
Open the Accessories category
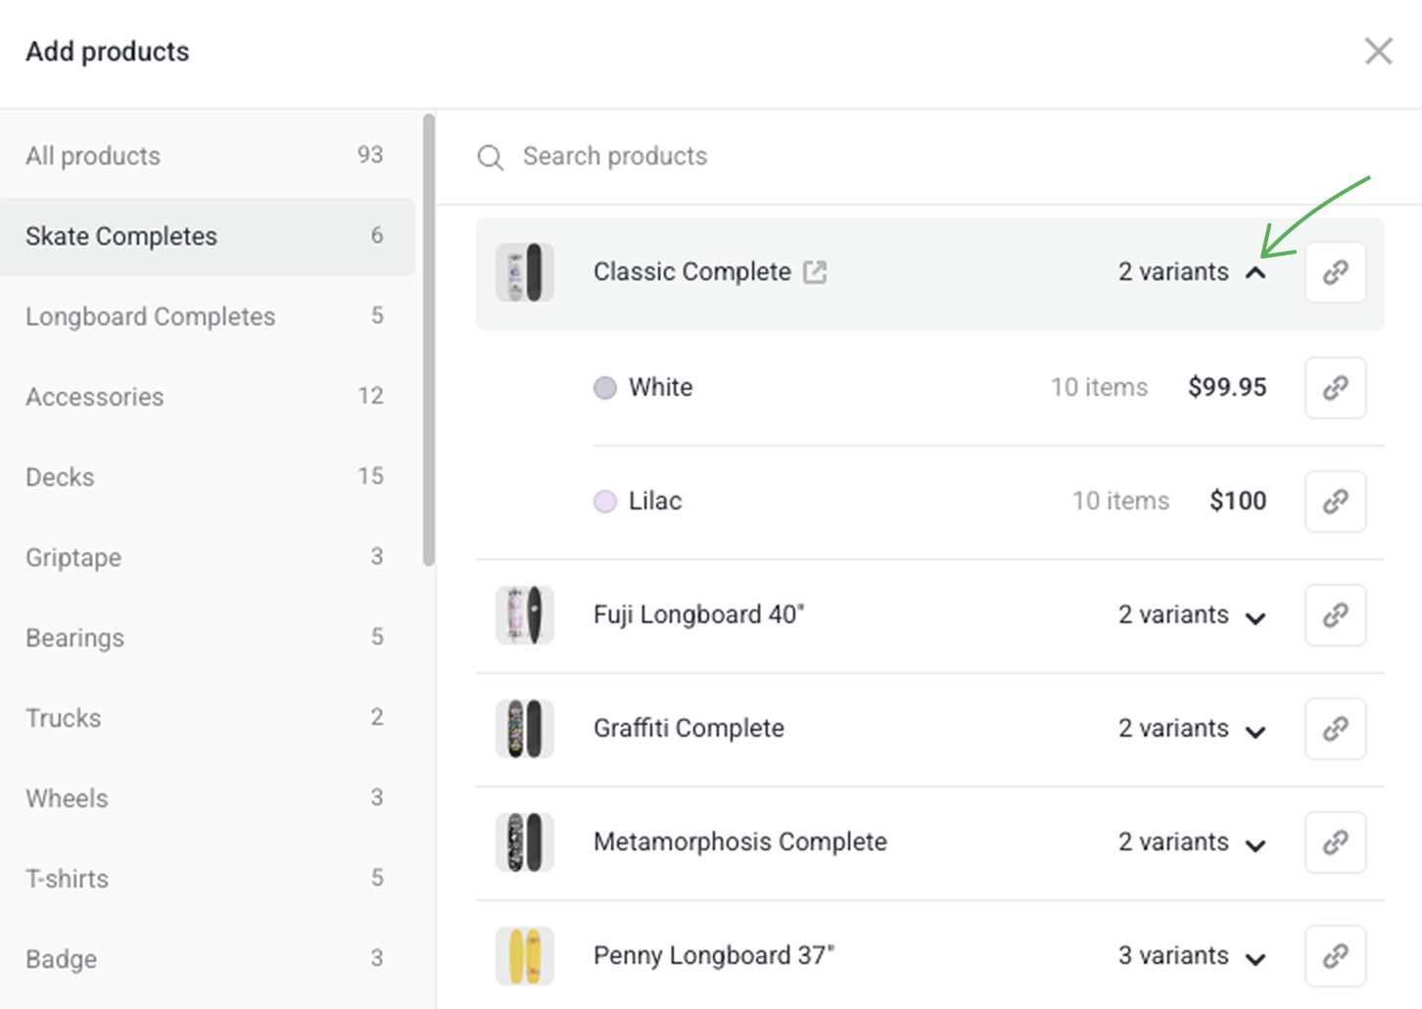[95, 397]
